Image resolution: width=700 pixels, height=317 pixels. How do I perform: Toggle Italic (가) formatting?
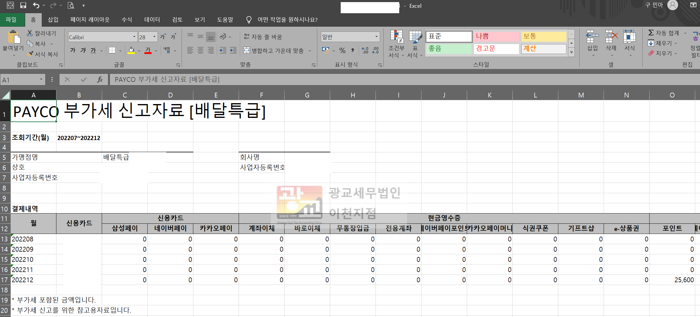83,50
